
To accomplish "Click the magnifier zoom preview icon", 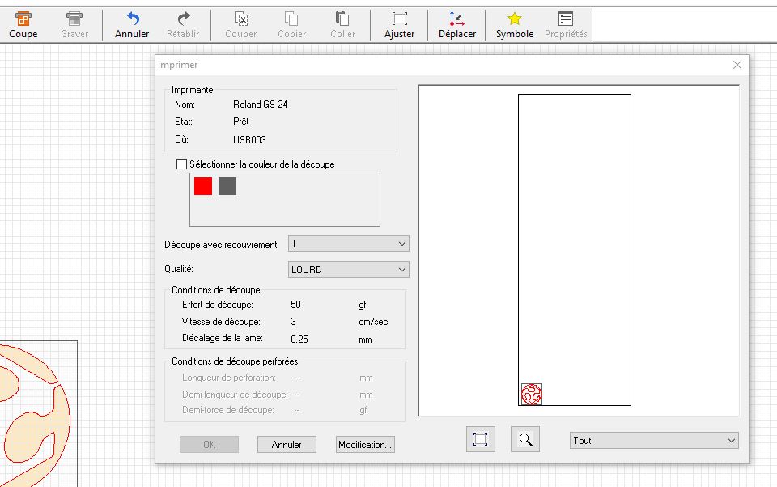I will (x=525, y=439).
